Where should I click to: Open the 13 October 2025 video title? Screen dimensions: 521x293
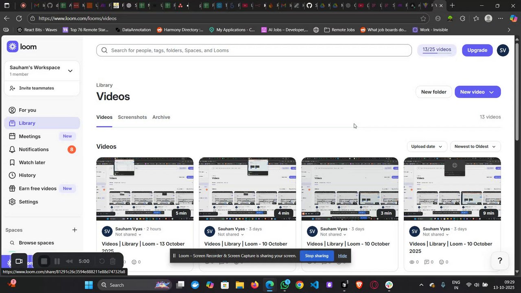coord(143,247)
